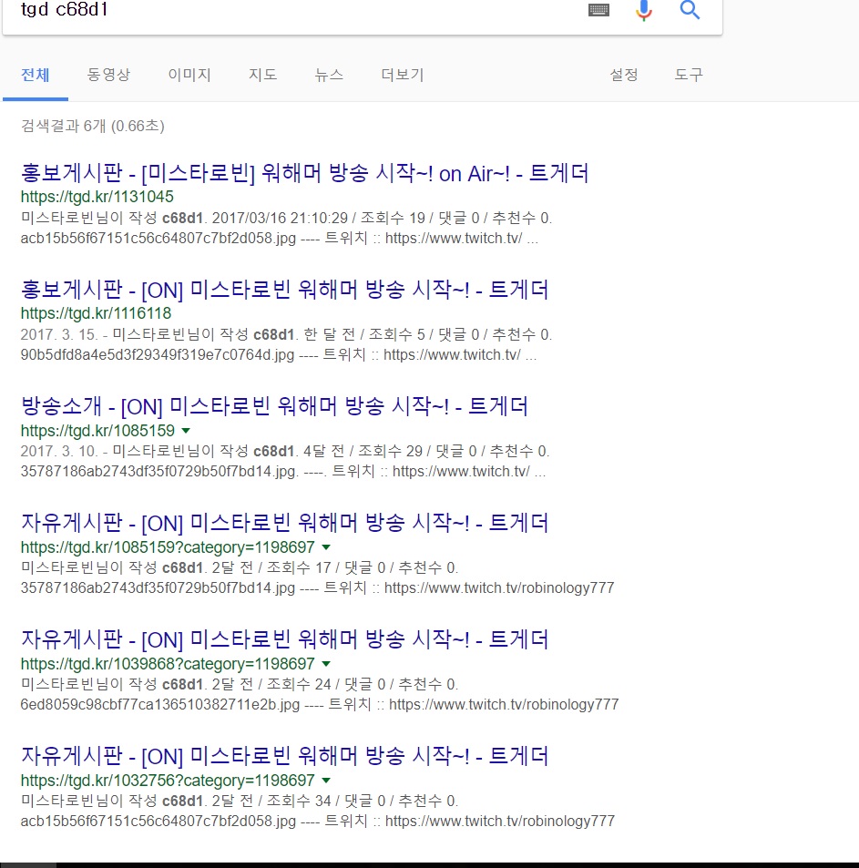Expand arrow beside tgd.kr/1032756?category=1198697
The height and width of the screenshot is (868, 859).
326,781
